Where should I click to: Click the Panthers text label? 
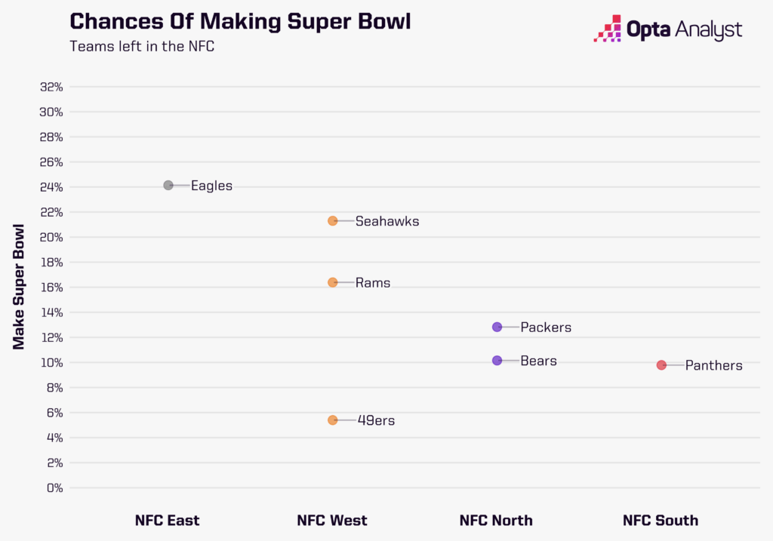(713, 366)
